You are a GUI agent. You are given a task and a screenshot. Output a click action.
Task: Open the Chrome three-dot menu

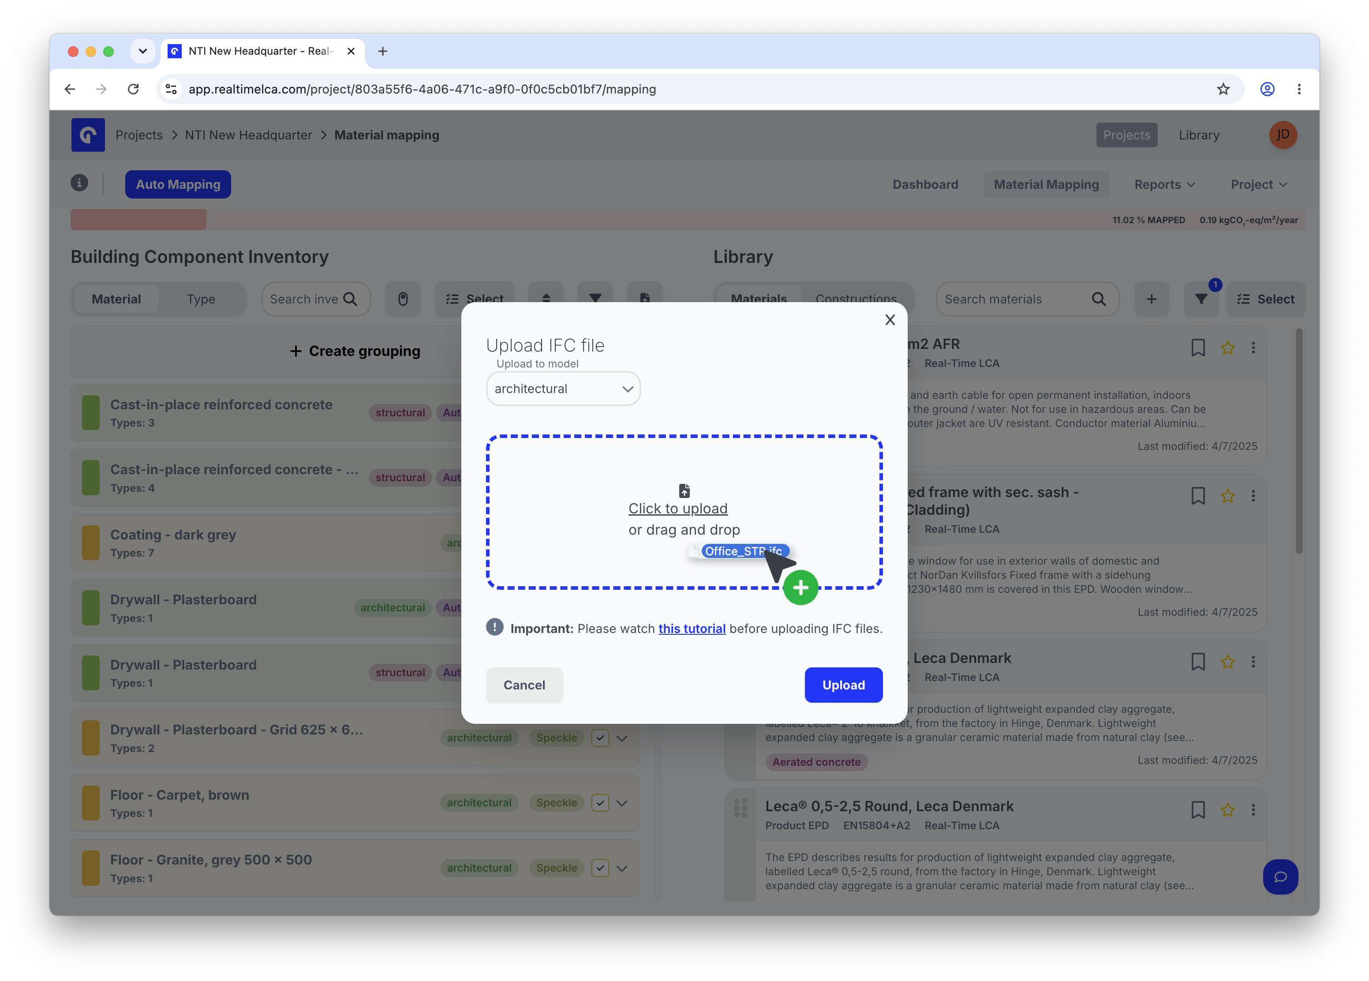pos(1299,90)
